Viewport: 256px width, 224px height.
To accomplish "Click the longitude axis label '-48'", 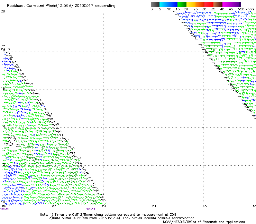I will coord(203,206).
